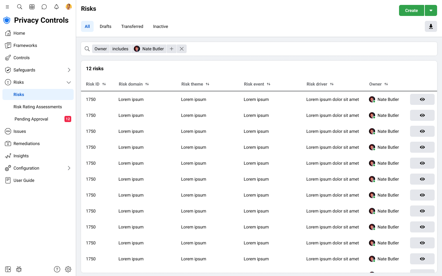Click the eye icon on first risk row
This screenshot has width=442, height=276.
422,99
